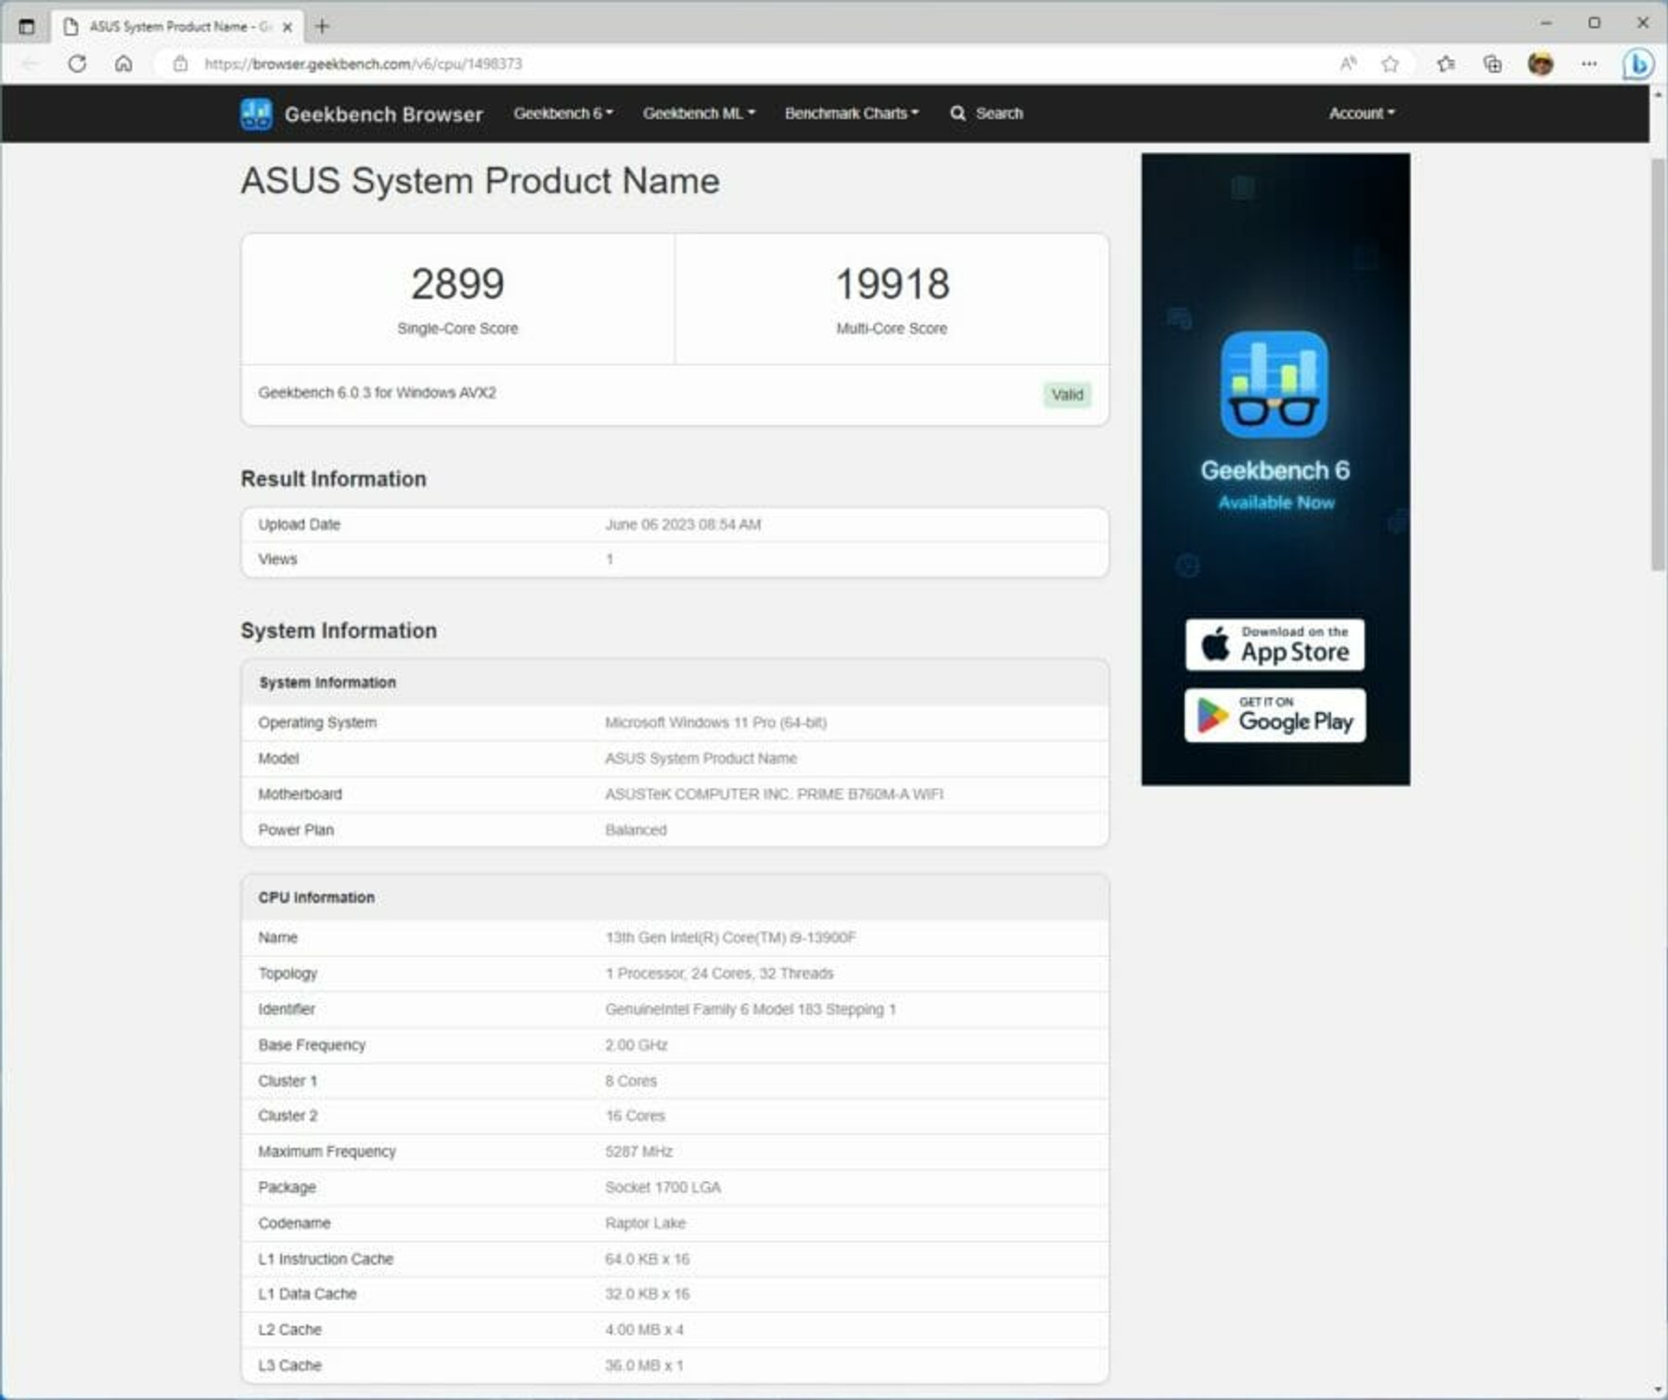Open the Bing sidebar icon

(1638, 63)
